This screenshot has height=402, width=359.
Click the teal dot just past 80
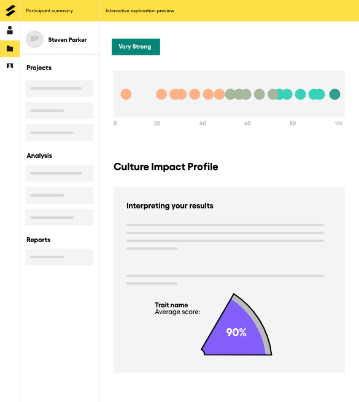point(301,94)
